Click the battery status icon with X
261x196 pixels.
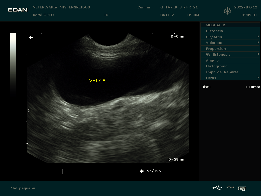pos(242,189)
